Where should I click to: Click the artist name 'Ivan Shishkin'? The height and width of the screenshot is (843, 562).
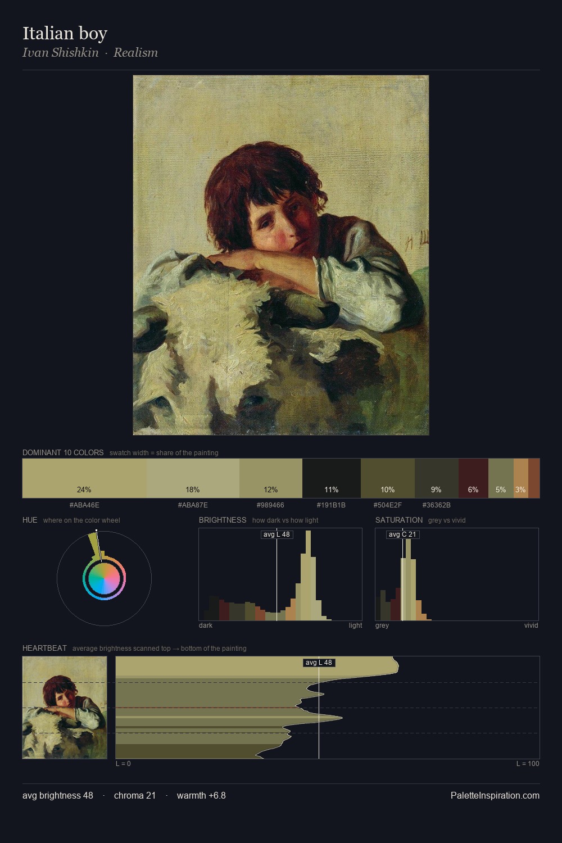[x=60, y=52]
